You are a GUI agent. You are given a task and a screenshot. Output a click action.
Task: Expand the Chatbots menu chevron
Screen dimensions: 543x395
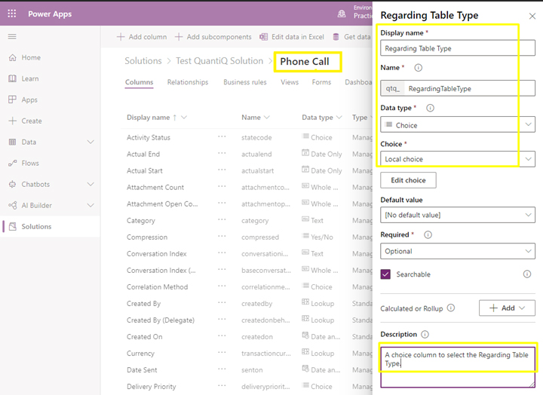[90, 184]
